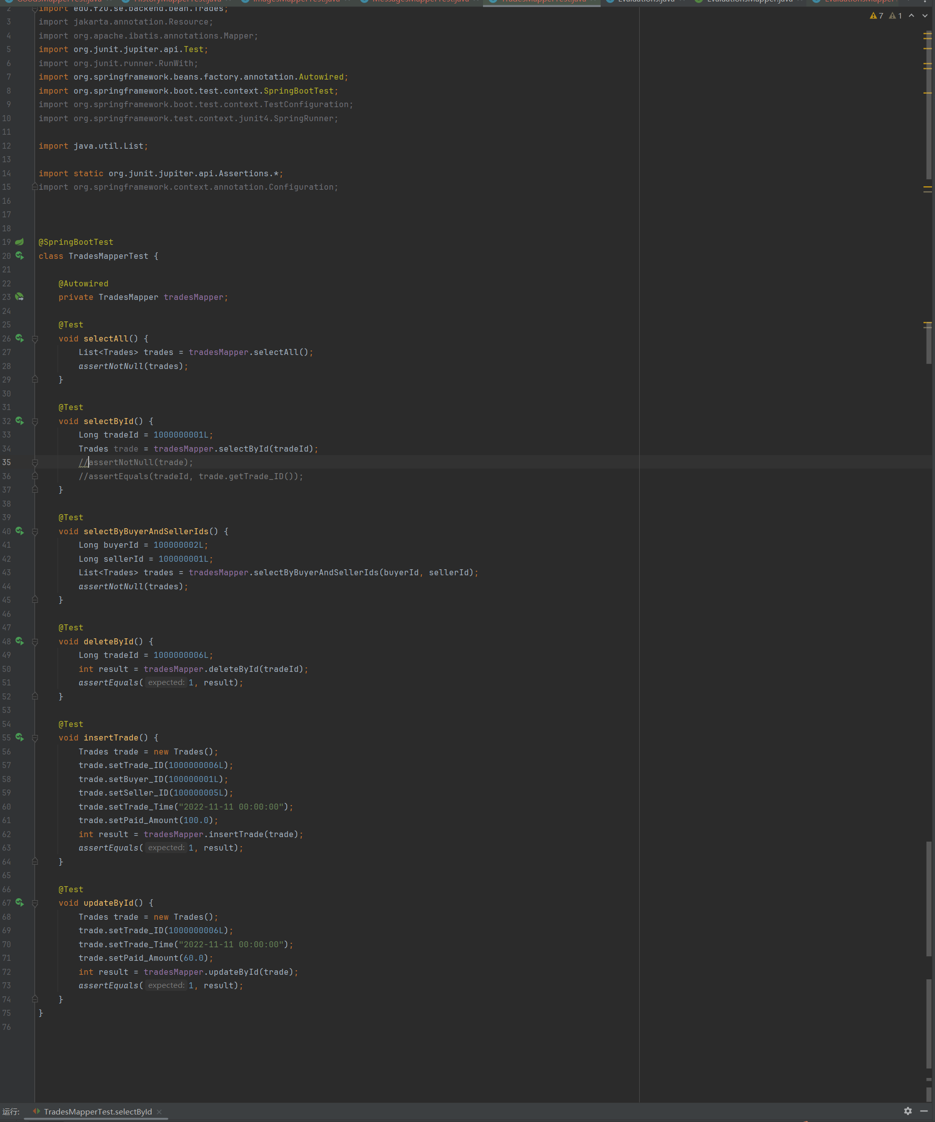Click the 7 warnings inspection indicator
This screenshot has width=935, height=1122.
pos(876,16)
